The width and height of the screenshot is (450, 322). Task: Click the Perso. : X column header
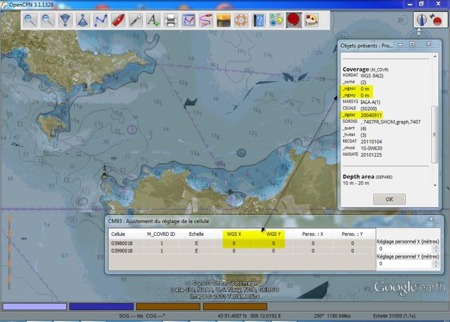click(x=313, y=234)
